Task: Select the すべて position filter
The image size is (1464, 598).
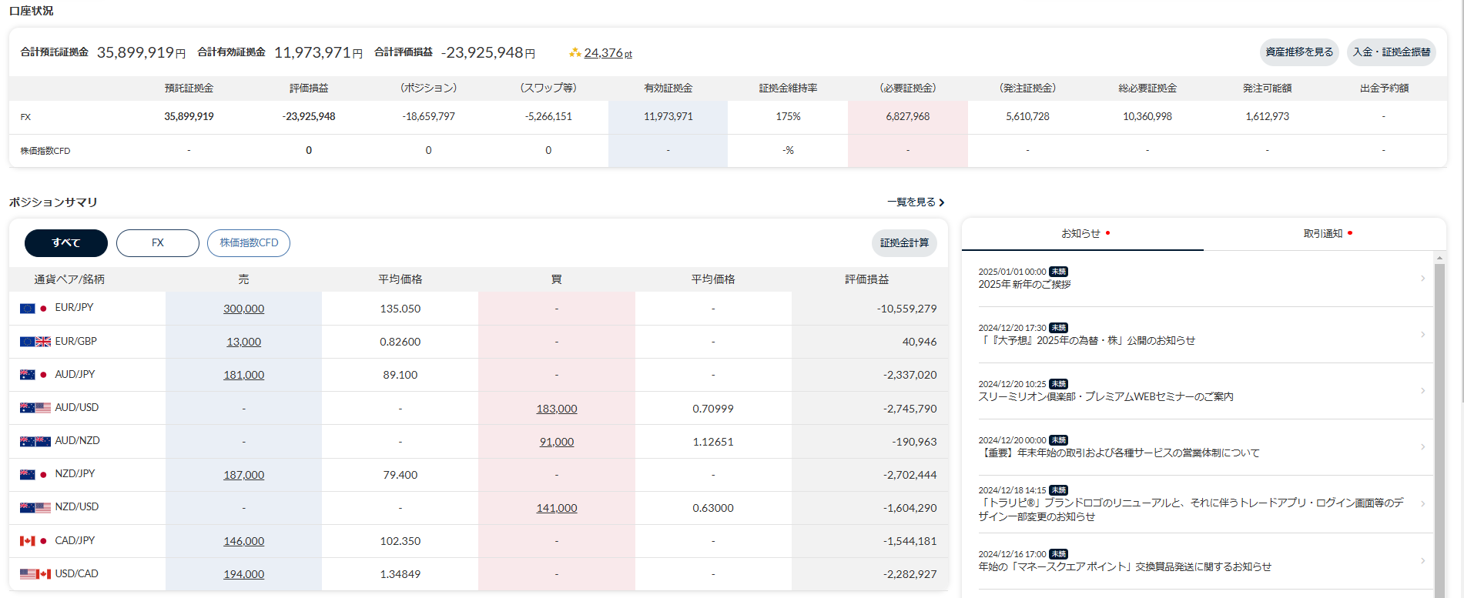Action: (x=66, y=243)
